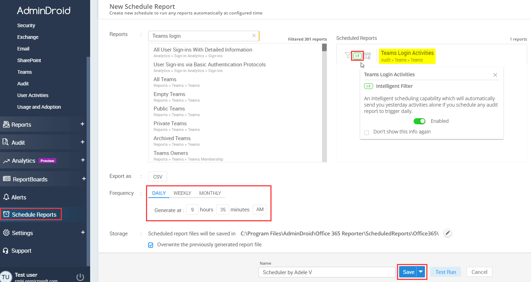This screenshot has width=531, height=282.
Task: Uncheck overwrite previously generated report file
Action: pyautogui.click(x=151, y=245)
